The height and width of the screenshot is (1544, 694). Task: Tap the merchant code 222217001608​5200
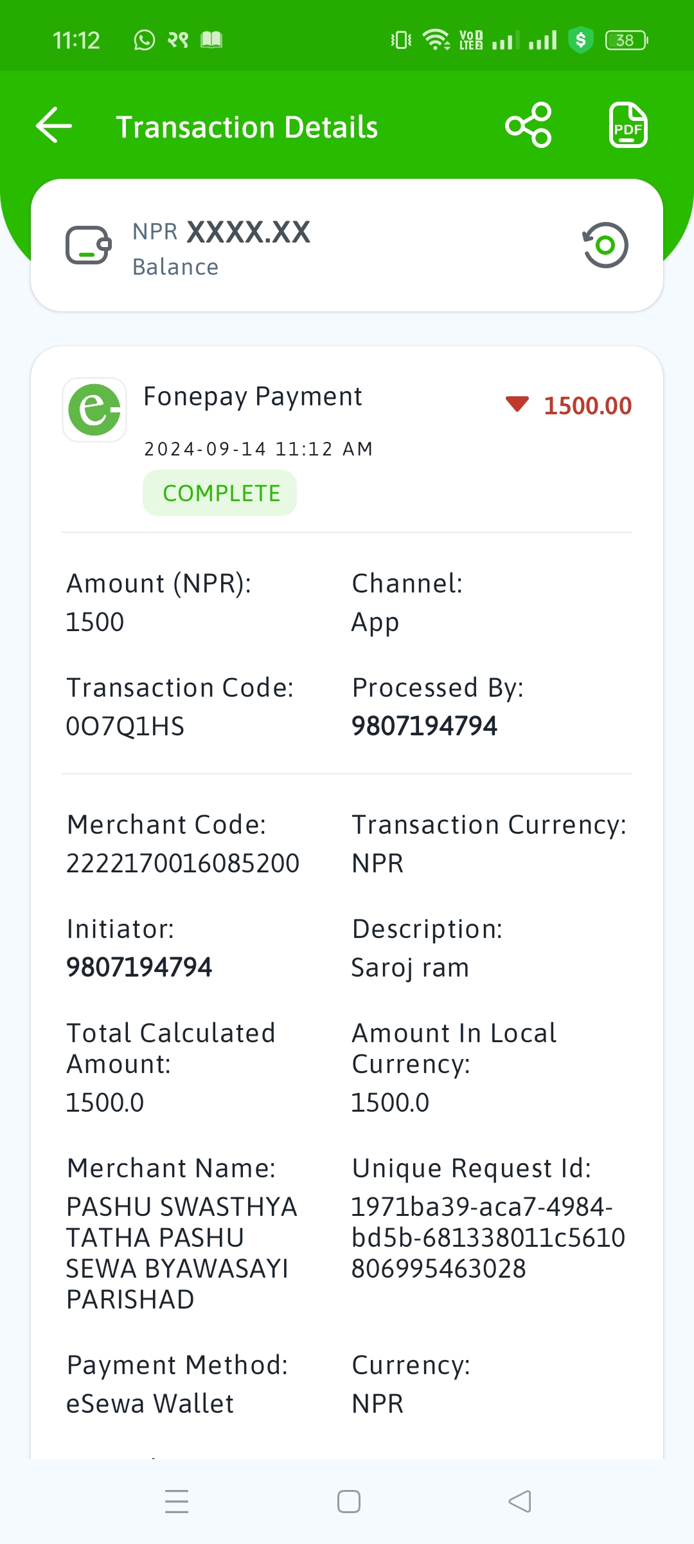(183, 863)
